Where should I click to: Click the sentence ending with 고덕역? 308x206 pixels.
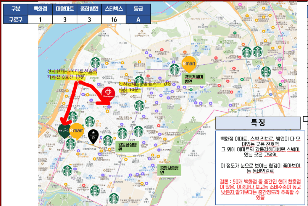tap(260, 152)
